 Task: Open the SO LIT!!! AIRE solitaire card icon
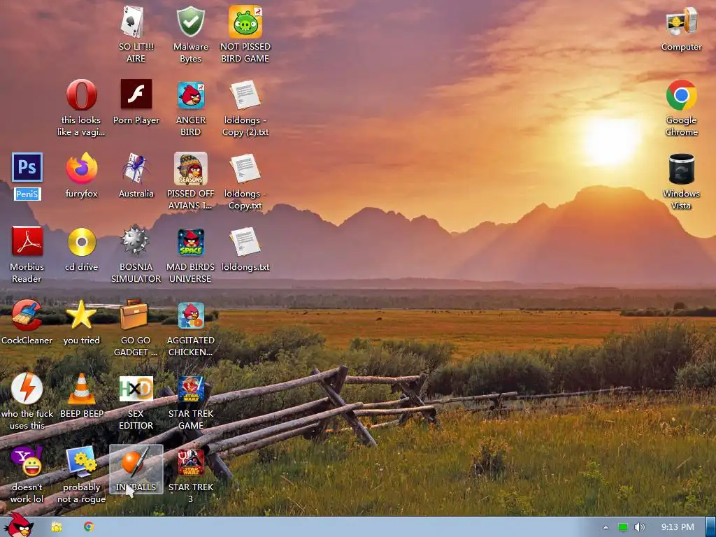[x=132, y=22]
